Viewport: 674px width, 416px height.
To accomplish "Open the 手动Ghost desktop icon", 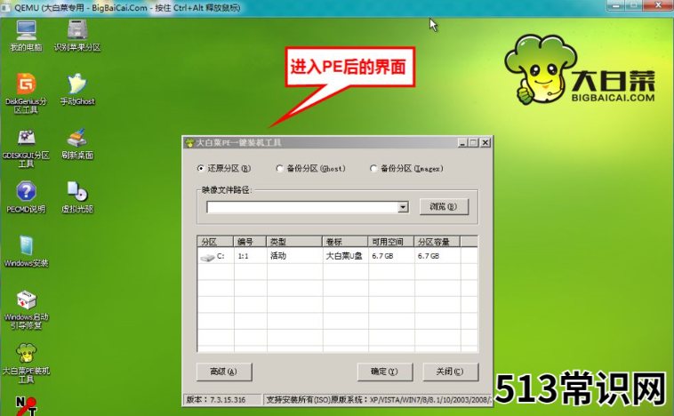I will (x=77, y=90).
